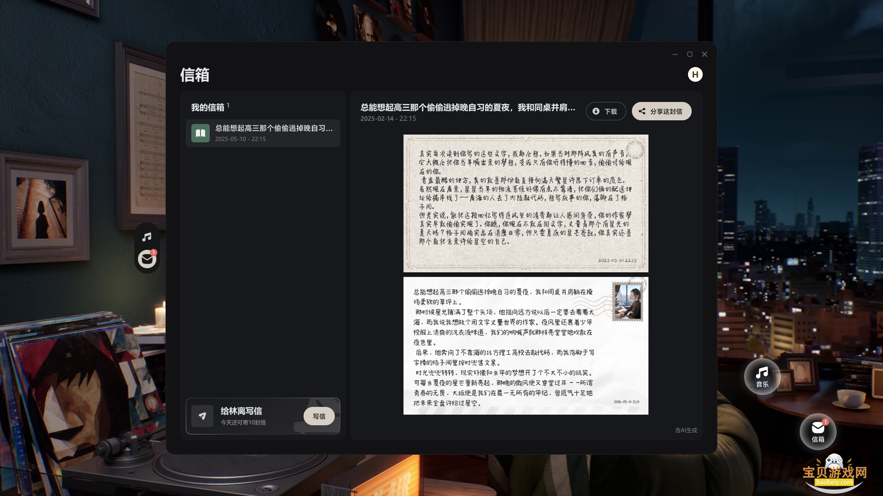Open the mail envelope icon in left dock
The width and height of the screenshot is (883, 496).
(x=147, y=259)
